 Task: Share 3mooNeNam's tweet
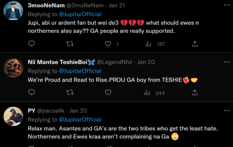tap(194, 44)
